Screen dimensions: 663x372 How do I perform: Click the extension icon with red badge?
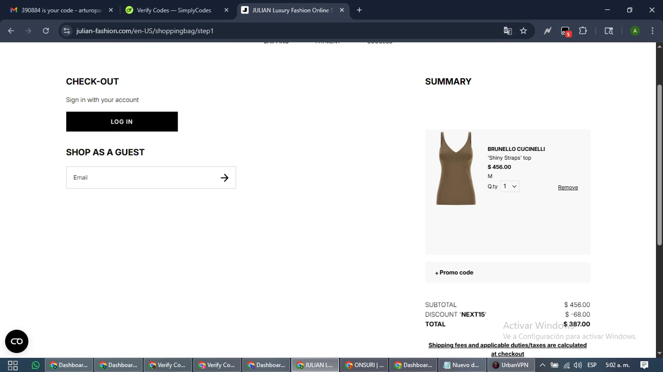566,31
